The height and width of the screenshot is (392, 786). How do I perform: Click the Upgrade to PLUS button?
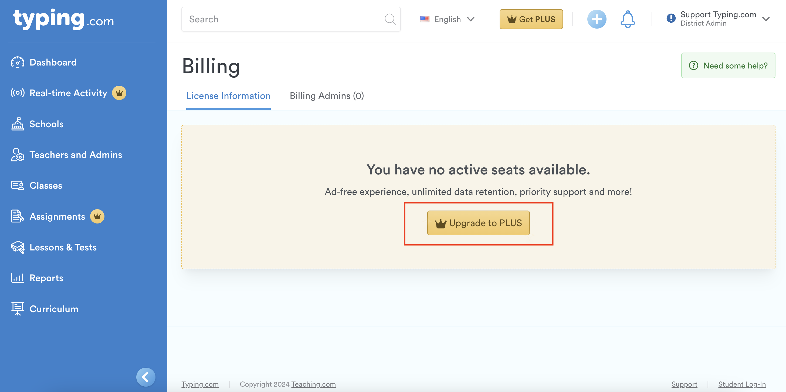[x=478, y=223]
